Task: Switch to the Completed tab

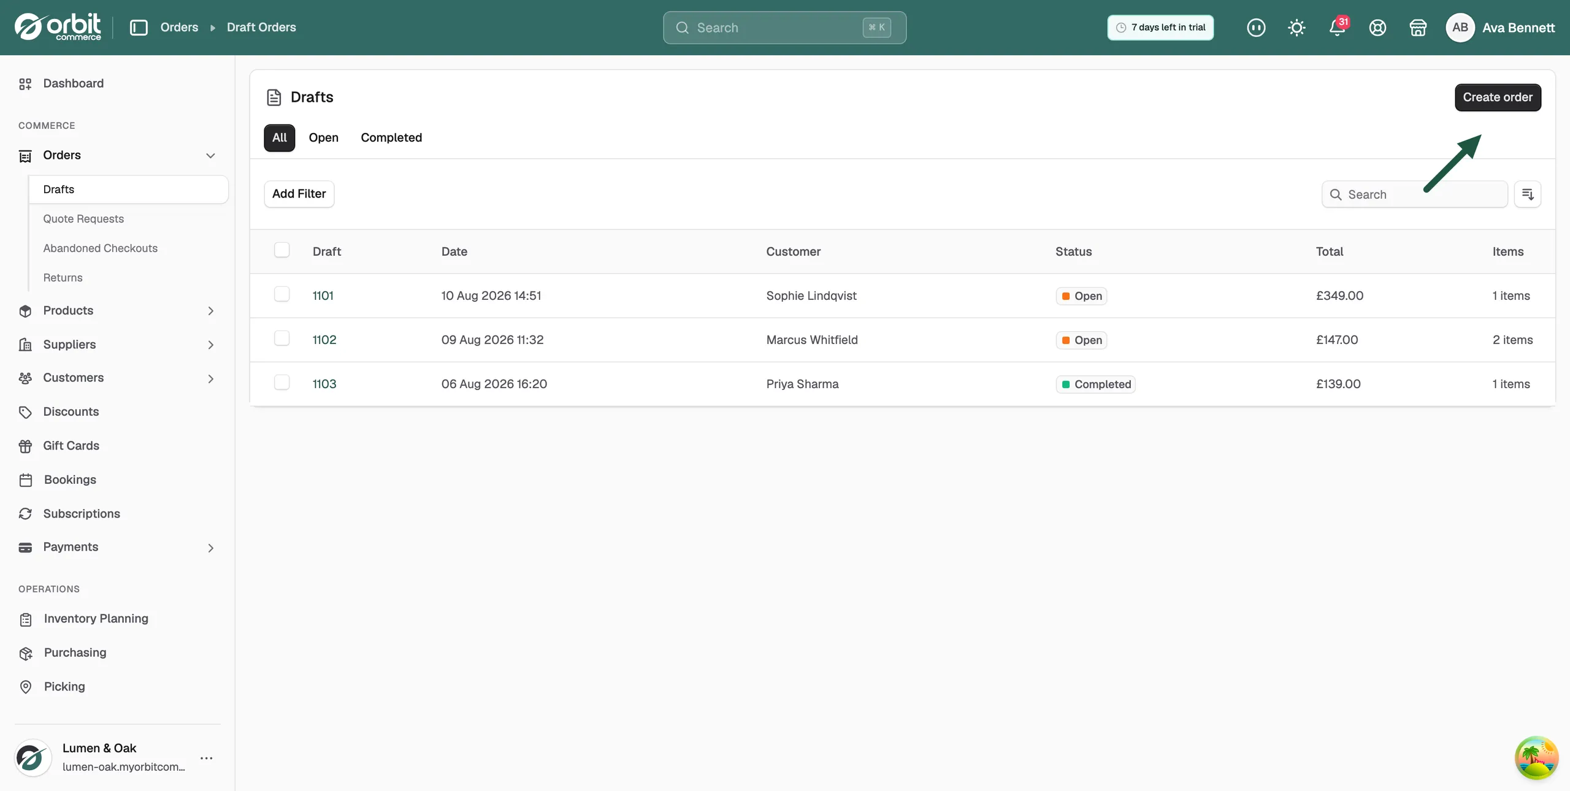Action: tap(391, 138)
